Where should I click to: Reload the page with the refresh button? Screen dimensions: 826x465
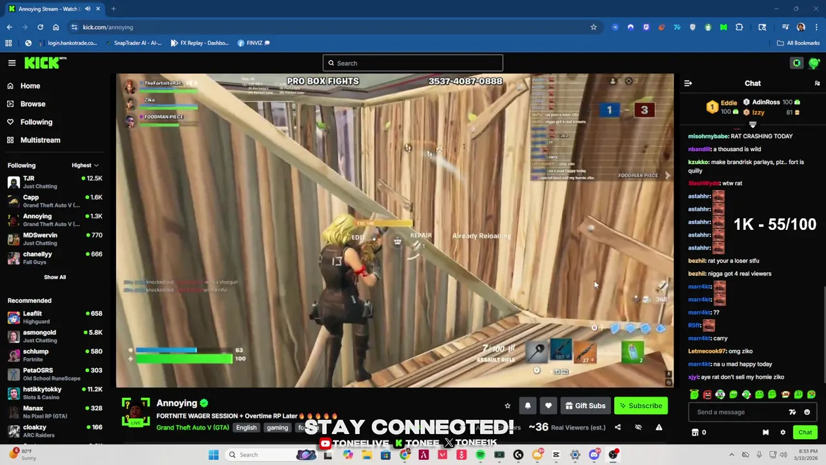(x=40, y=27)
